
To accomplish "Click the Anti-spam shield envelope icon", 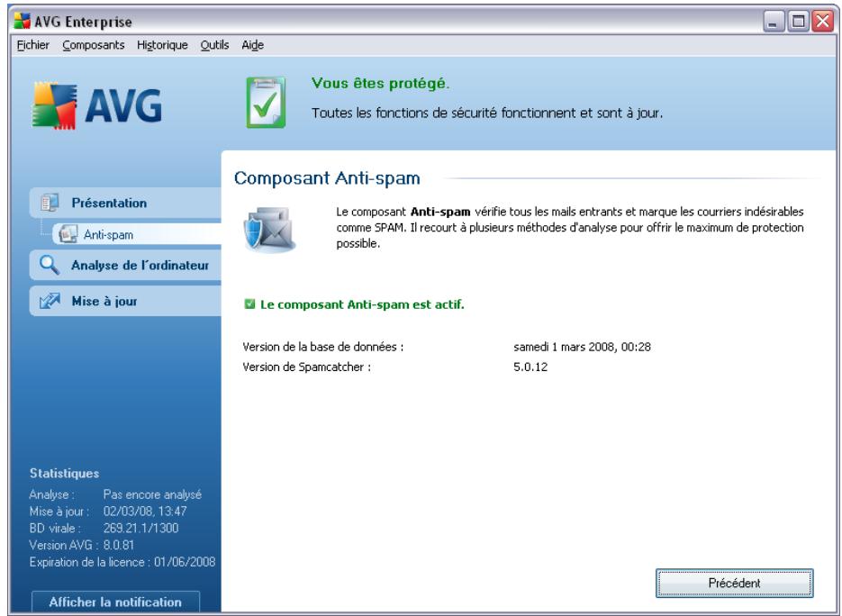I will (x=269, y=230).
